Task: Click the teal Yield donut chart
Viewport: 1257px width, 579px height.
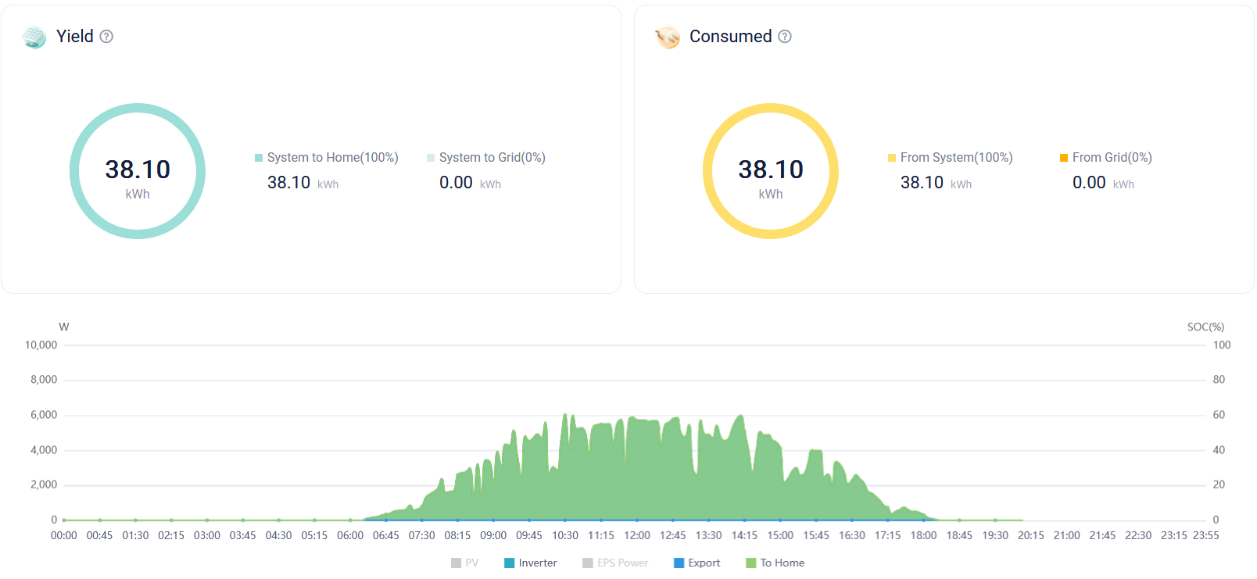Action: (x=138, y=171)
